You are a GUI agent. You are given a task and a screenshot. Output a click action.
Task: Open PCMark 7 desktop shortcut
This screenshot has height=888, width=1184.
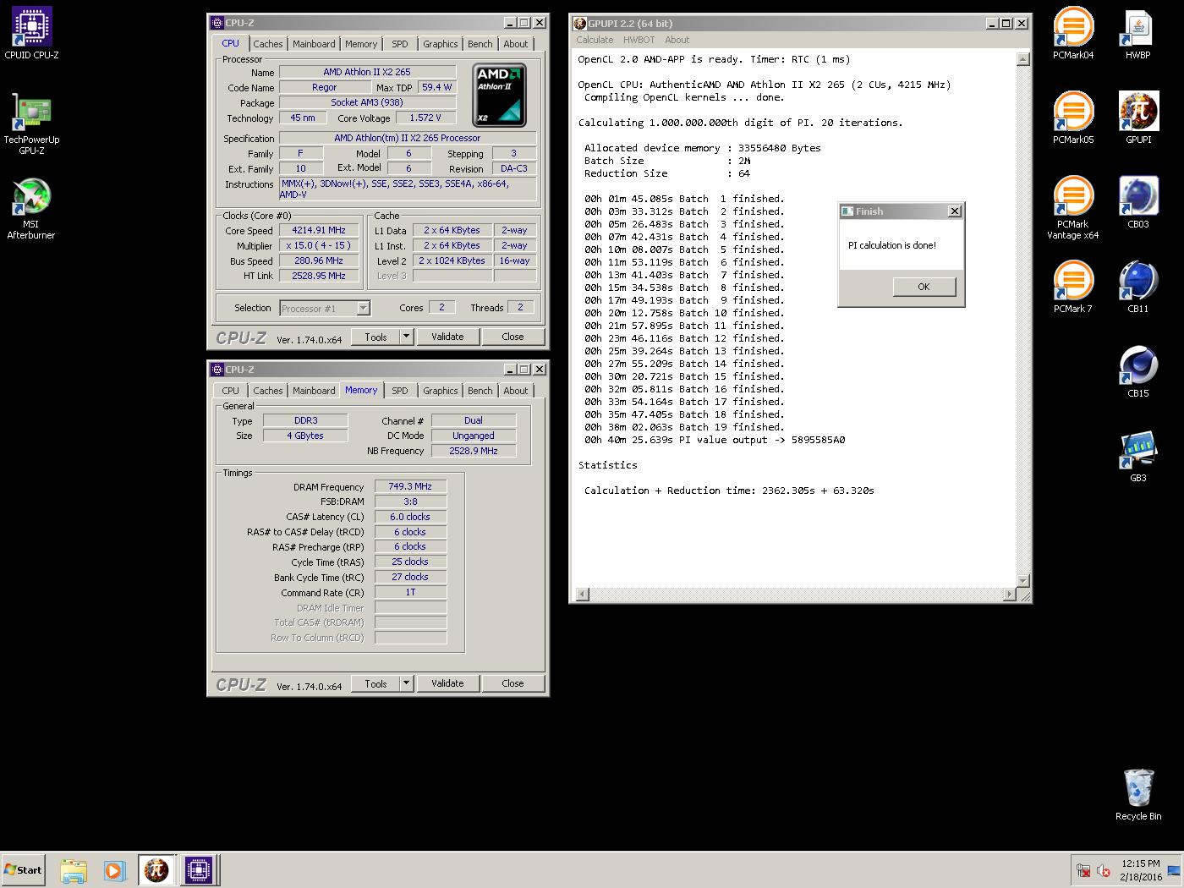click(x=1073, y=288)
